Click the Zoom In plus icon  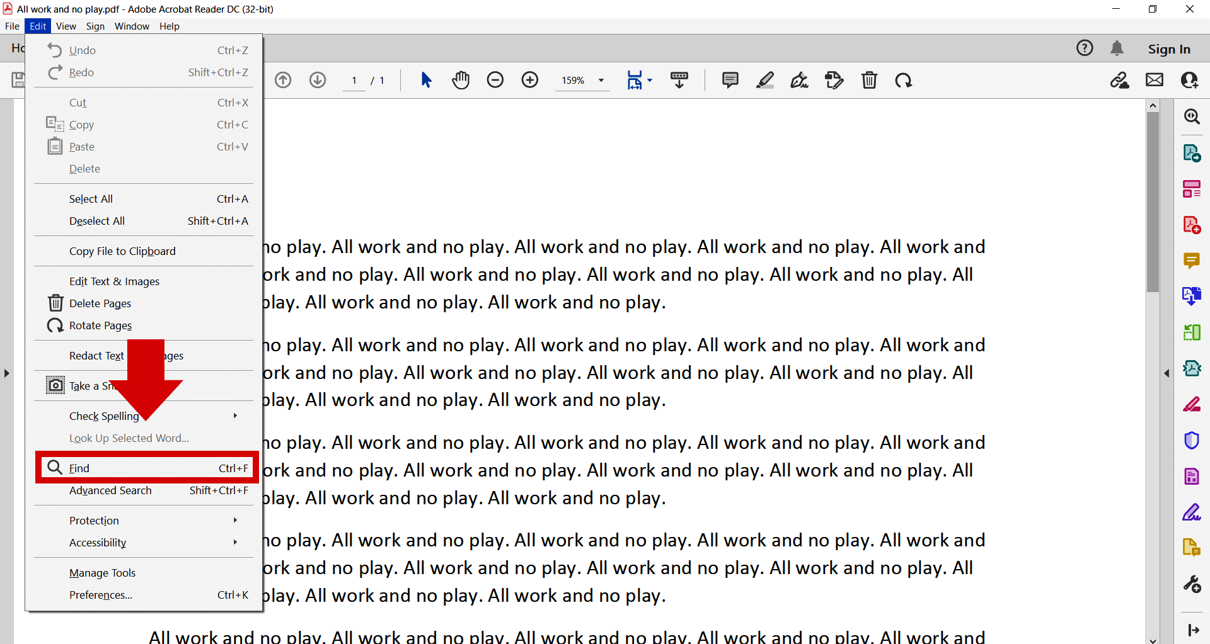point(530,81)
